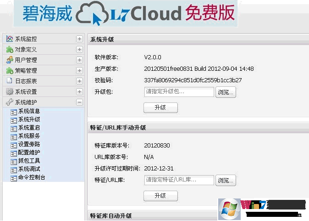The image size is (309, 221).
Task: Click the 系统设置 gear icon
Action: pyautogui.click(x=10, y=91)
